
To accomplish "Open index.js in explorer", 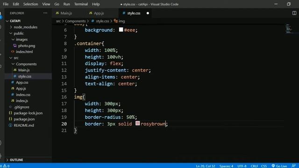I will (22, 101).
